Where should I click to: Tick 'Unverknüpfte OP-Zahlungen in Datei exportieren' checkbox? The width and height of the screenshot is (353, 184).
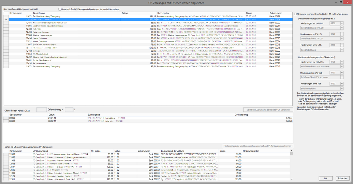(60, 9)
